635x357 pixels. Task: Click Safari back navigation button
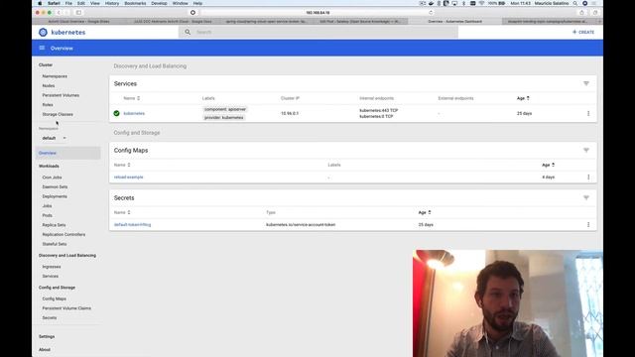(59, 13)
